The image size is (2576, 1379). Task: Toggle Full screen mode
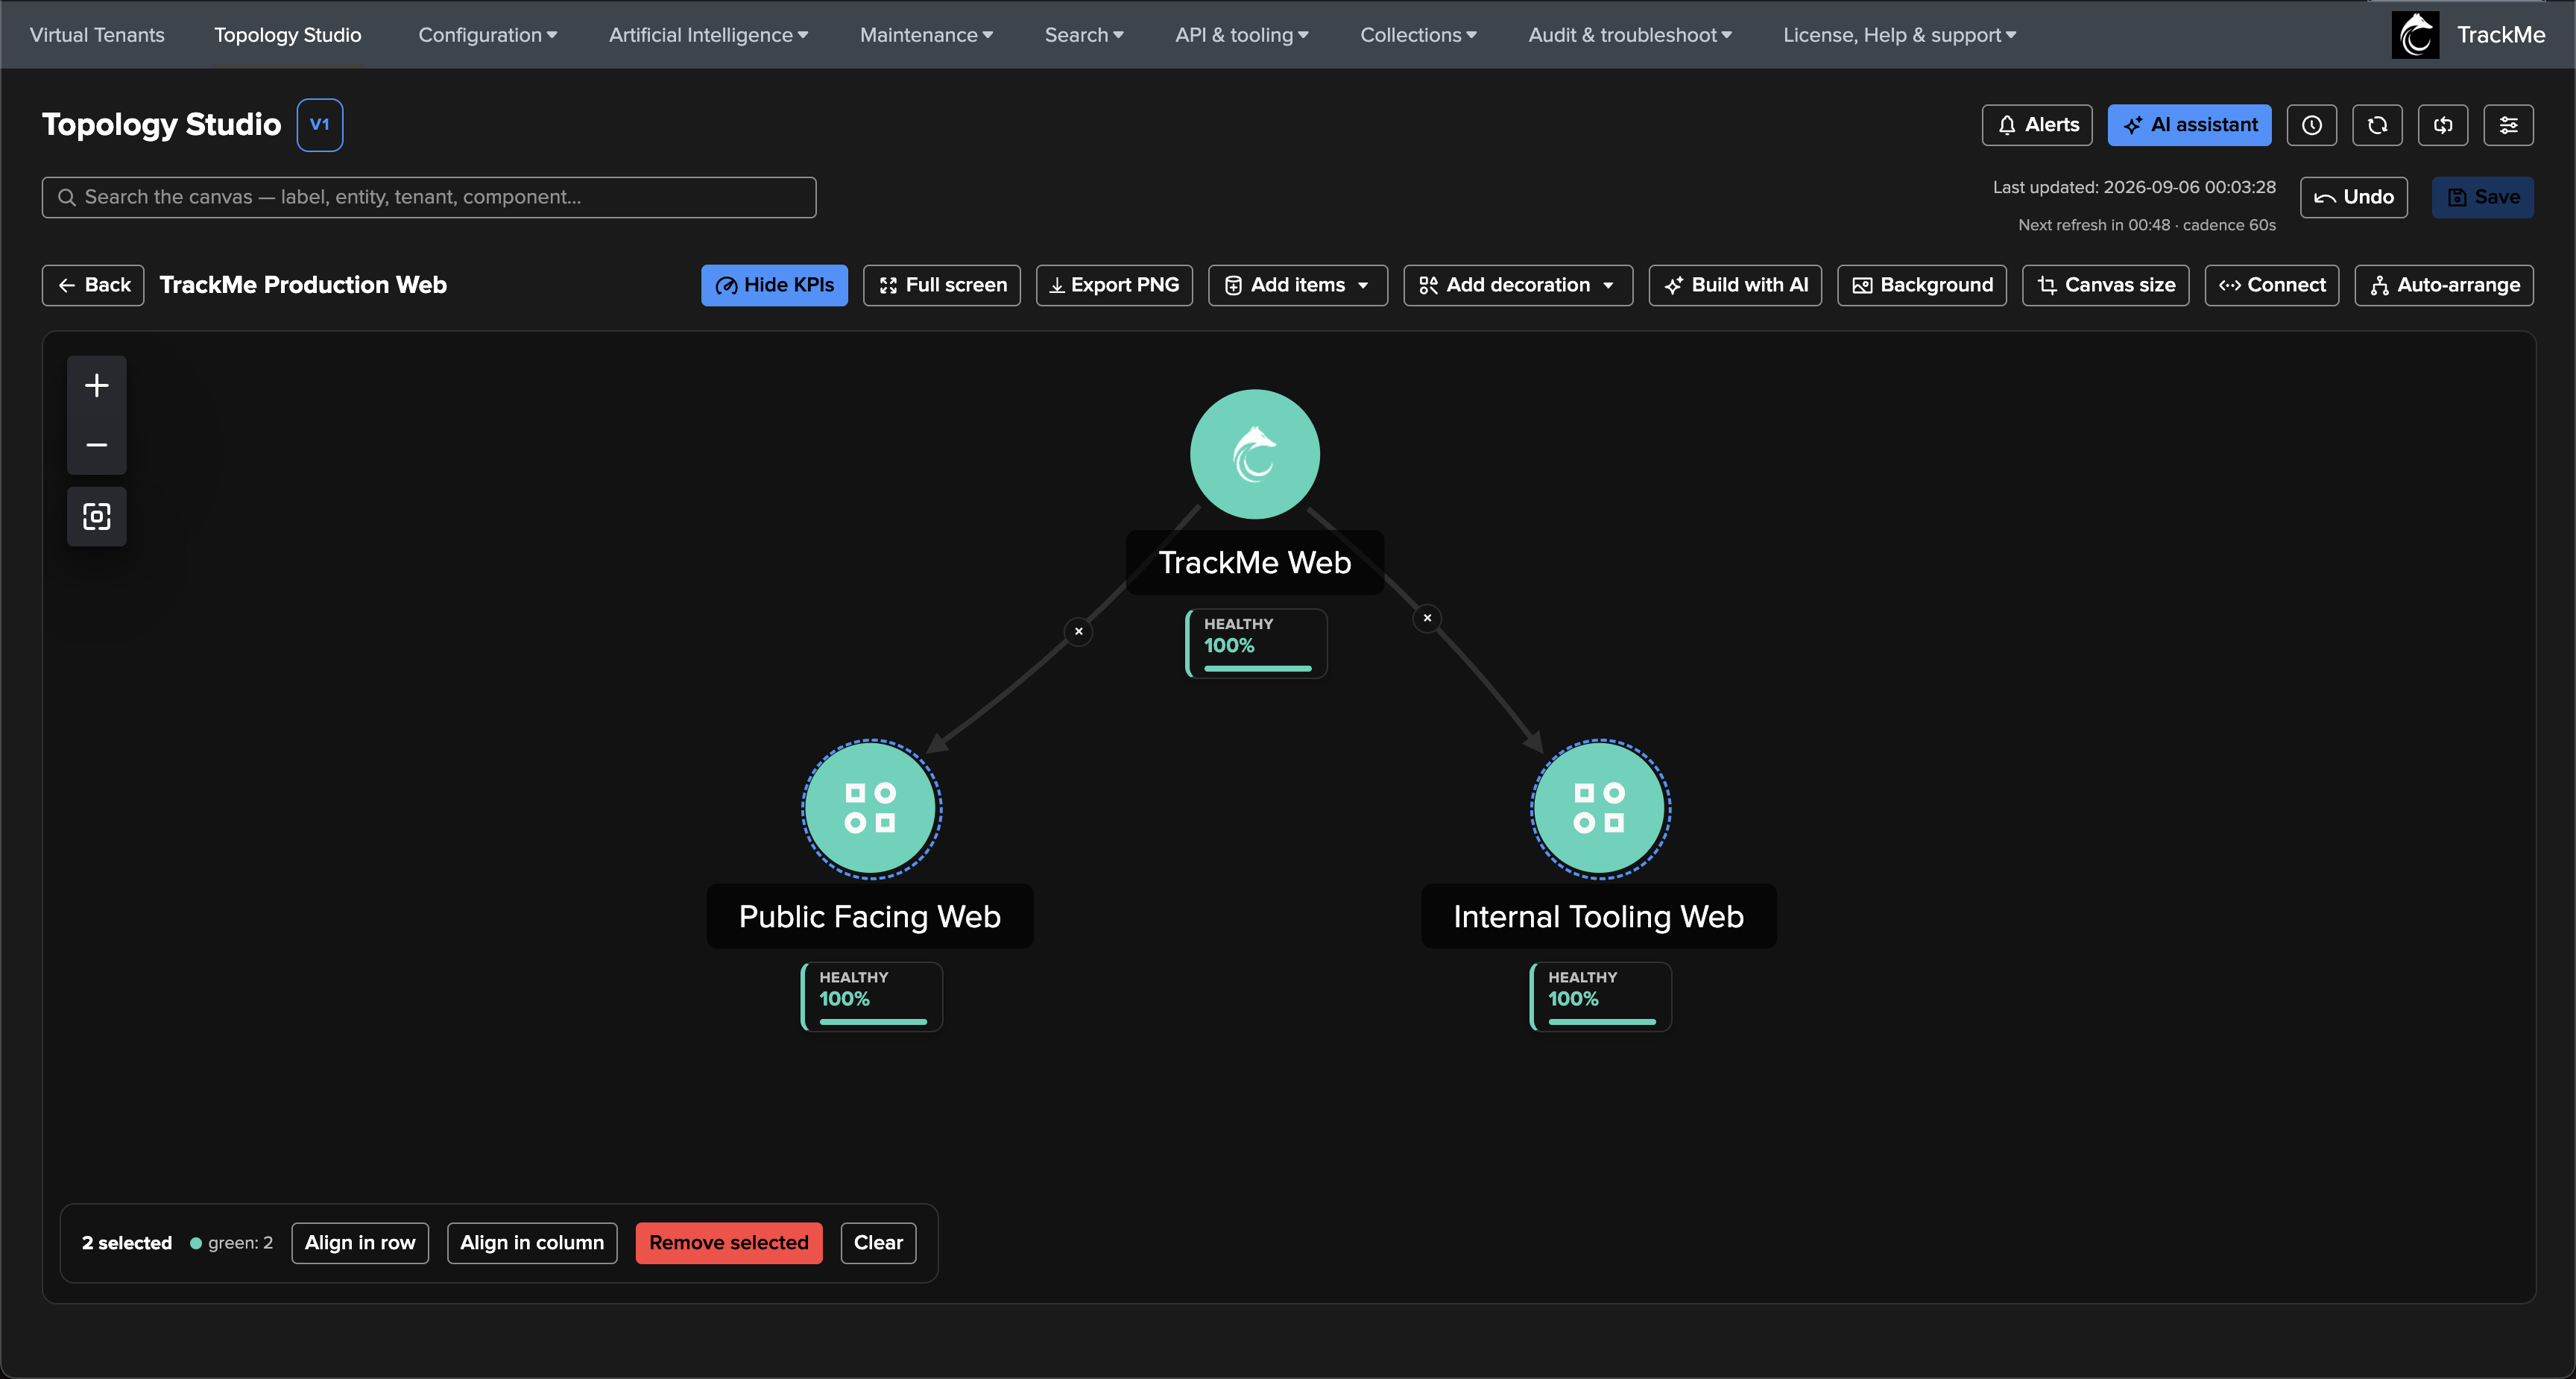[x=942, y=285]
